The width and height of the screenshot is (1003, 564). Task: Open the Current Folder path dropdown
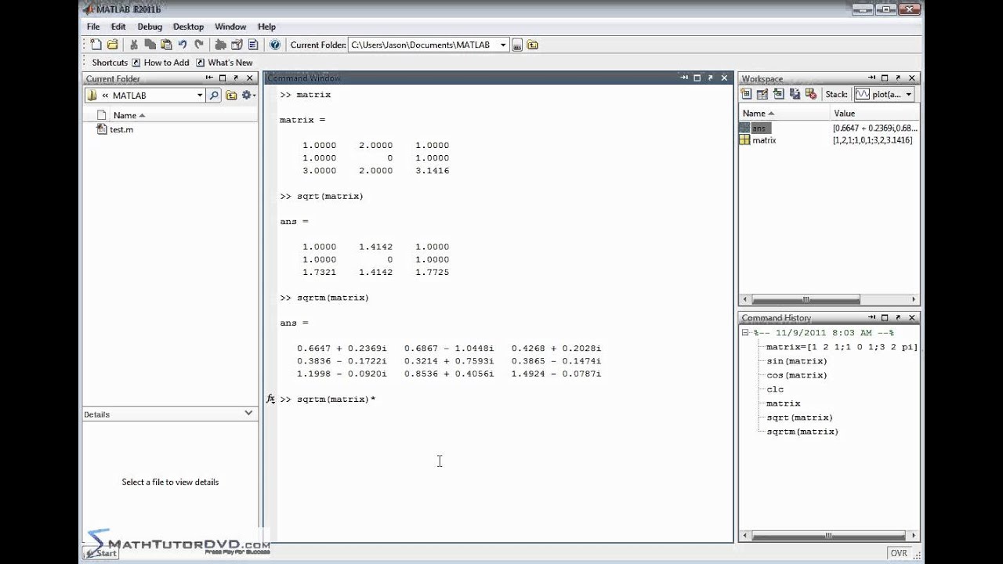503,45
